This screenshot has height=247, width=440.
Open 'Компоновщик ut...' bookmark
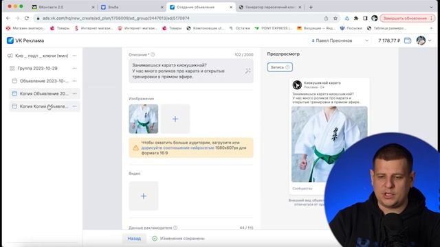point(206,28)
